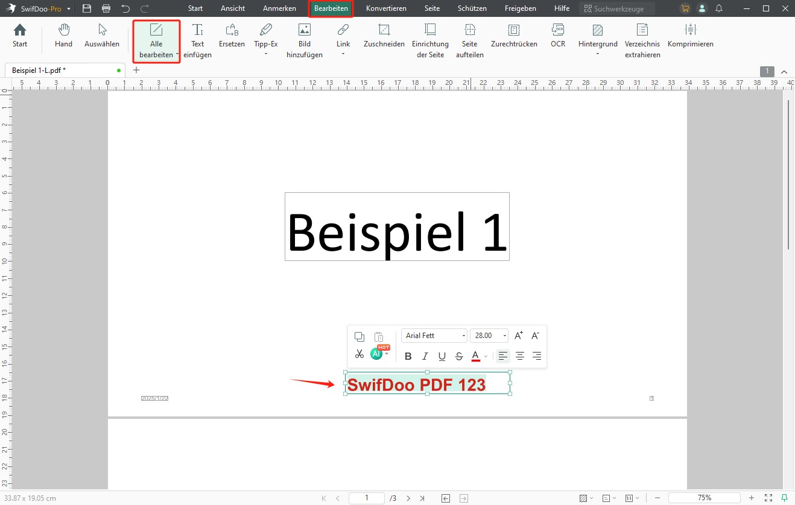Zoom out with the minus button
This screenshot has width=795, height=505.
click(657, 498)
